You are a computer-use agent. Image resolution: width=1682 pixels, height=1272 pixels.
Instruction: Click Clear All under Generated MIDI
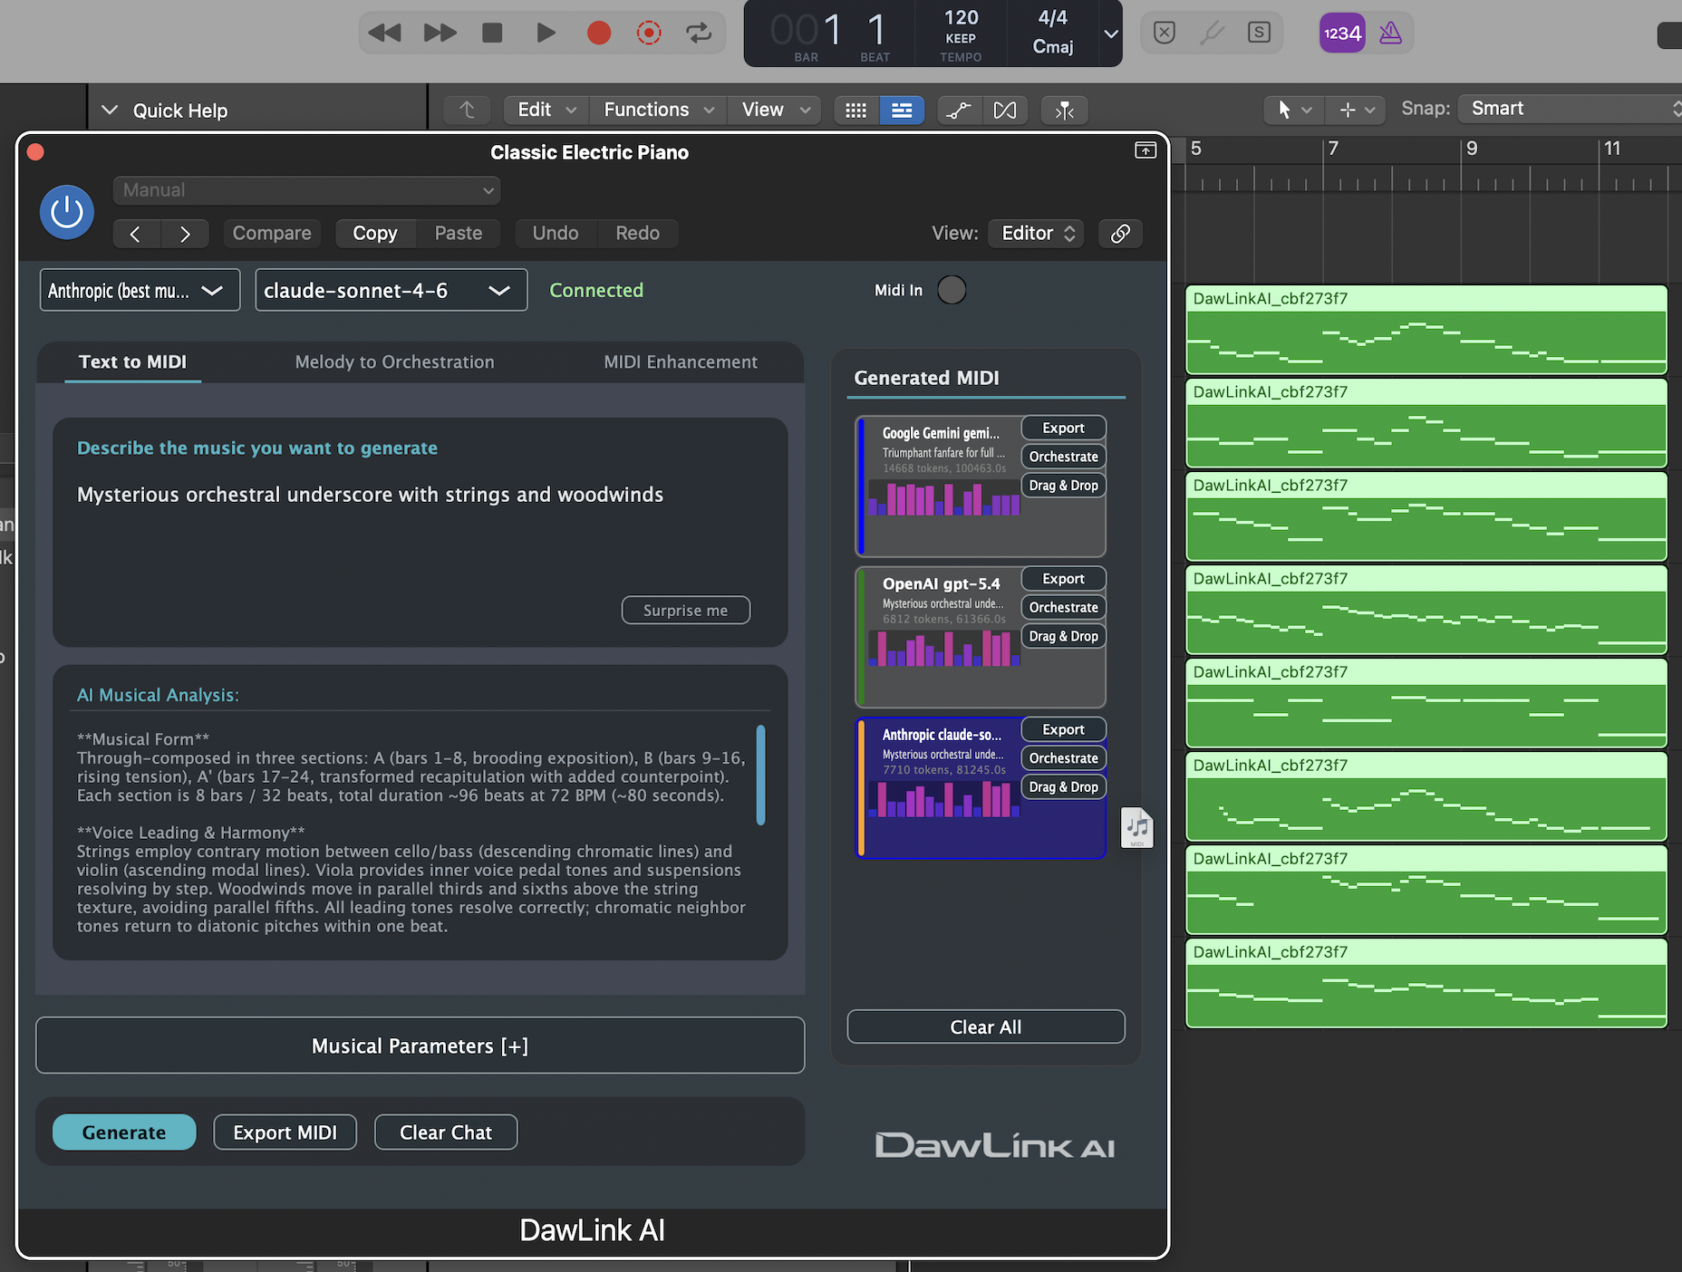pyautogui.click(x=985, y=1026)
